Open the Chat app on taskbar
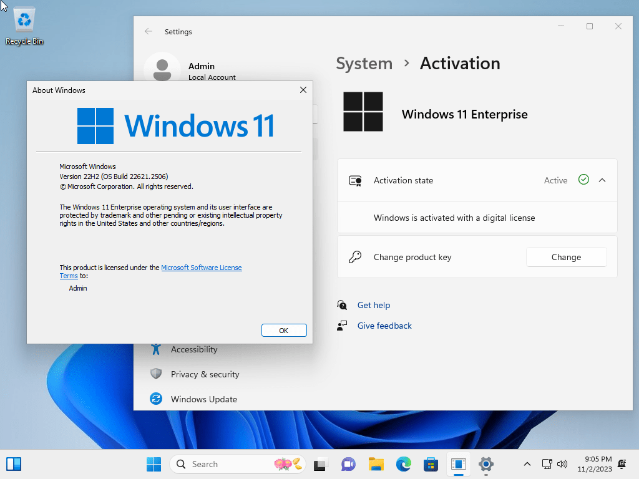This screenshot has height=479, width=639. (x=348, y=464)
